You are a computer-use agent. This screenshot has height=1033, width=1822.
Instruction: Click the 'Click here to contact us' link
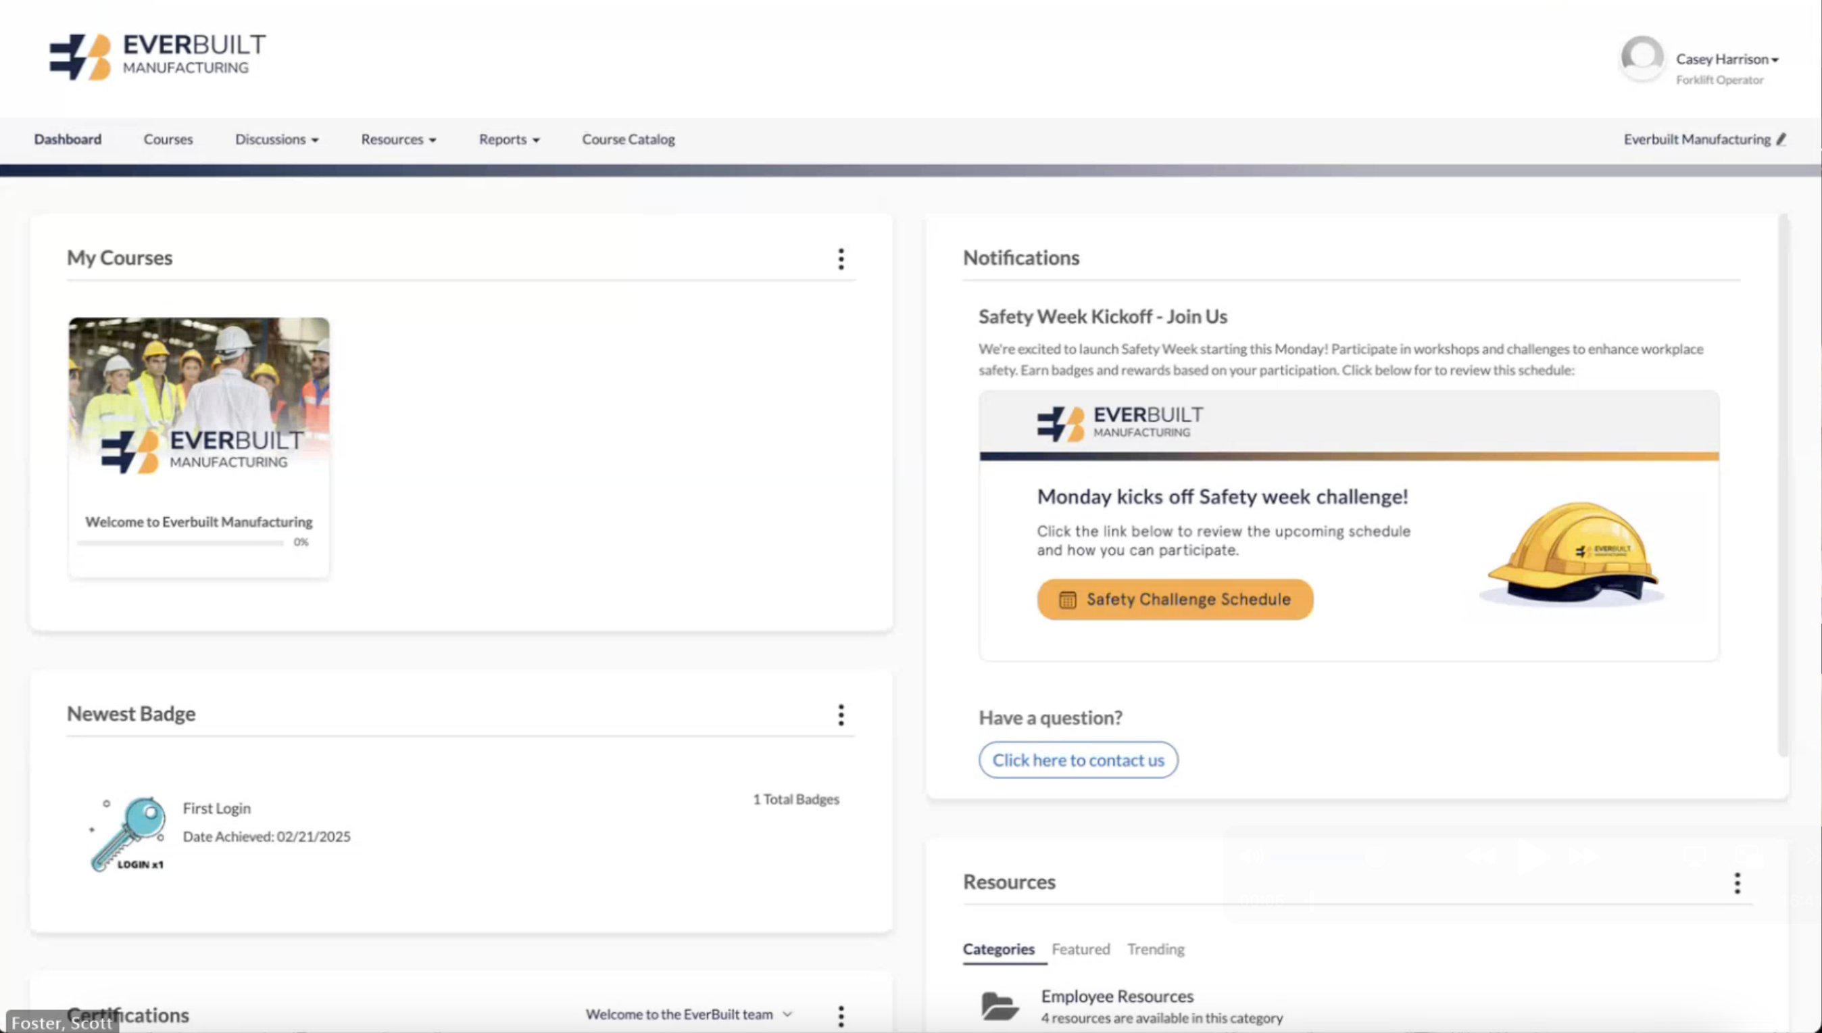tap(1078, 760)
